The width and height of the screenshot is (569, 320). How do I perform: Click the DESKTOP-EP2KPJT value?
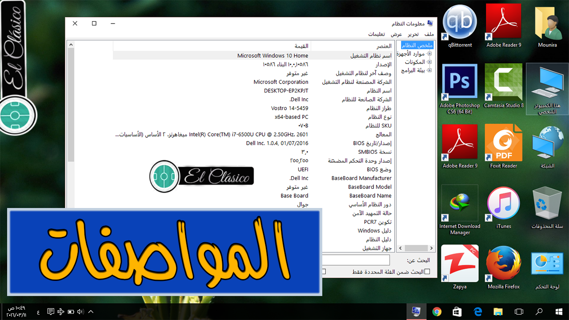pos(286,91)
